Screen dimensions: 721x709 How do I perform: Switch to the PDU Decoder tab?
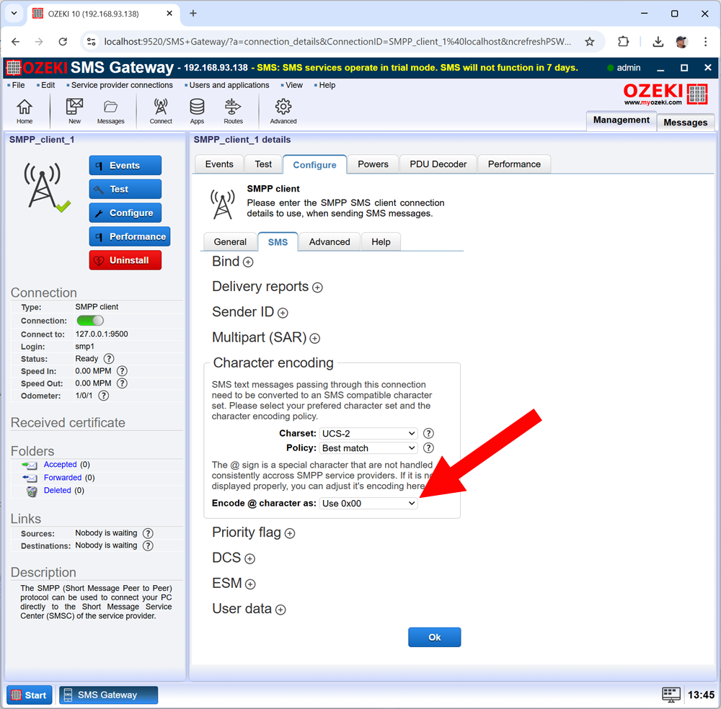click(x=438, y=164)
